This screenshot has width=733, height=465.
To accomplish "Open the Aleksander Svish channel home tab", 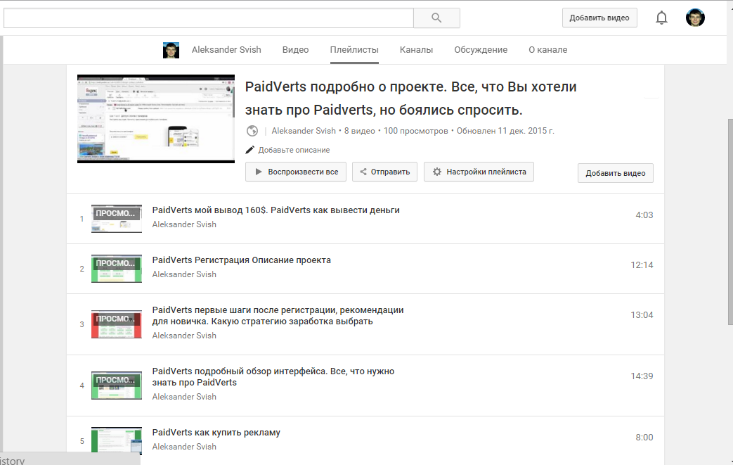I will click(x=226, y=49).
